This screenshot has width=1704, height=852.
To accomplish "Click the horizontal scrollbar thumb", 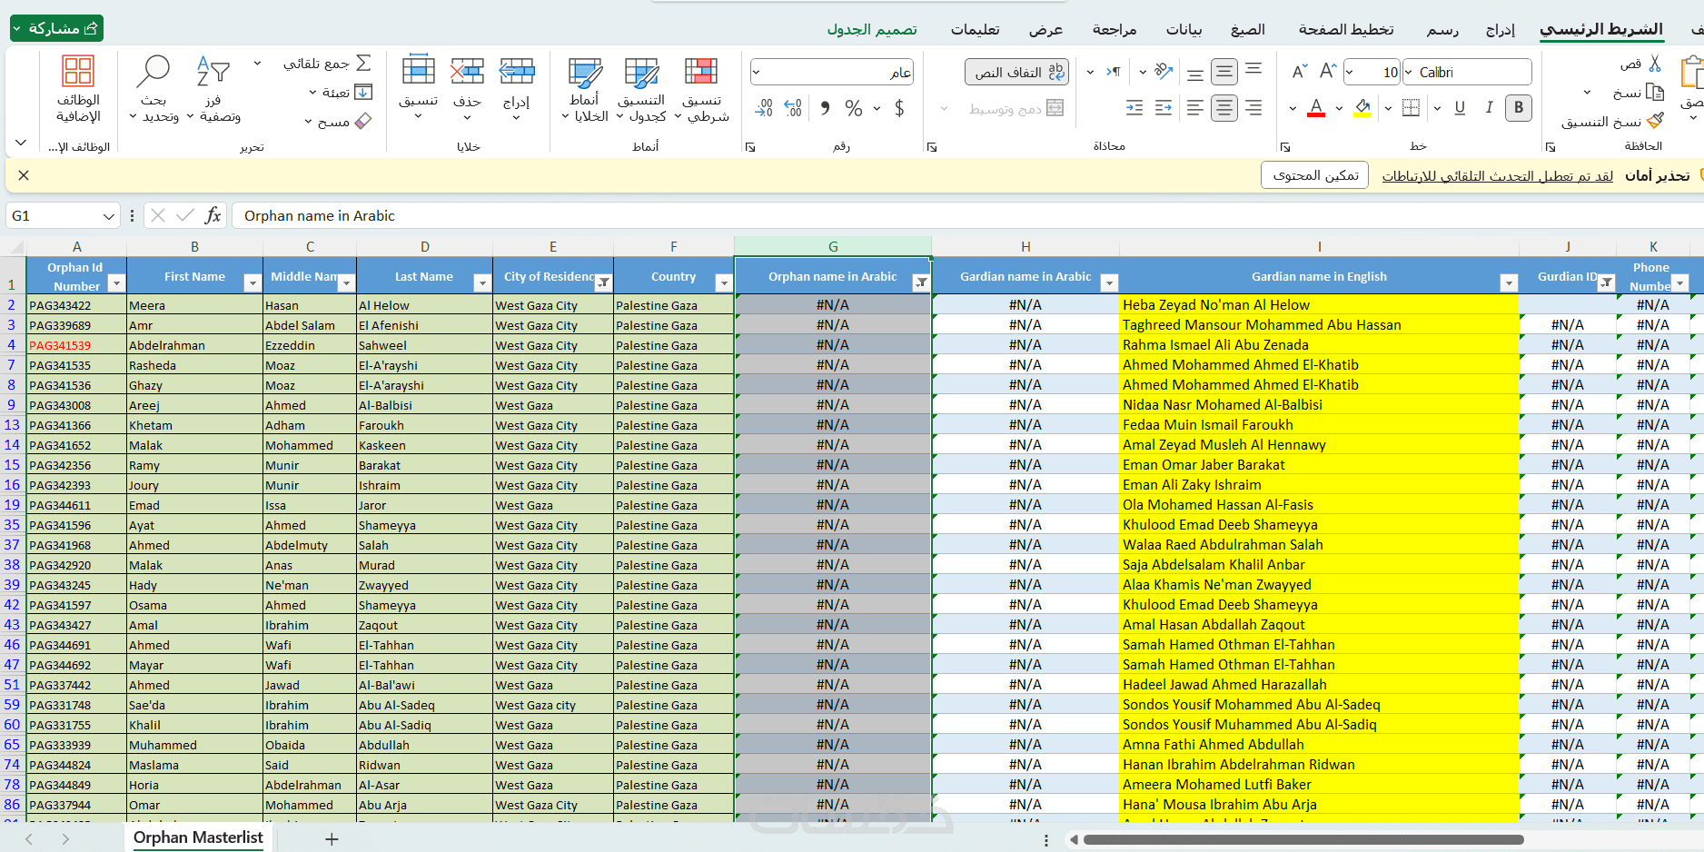I will point(1303,839).
